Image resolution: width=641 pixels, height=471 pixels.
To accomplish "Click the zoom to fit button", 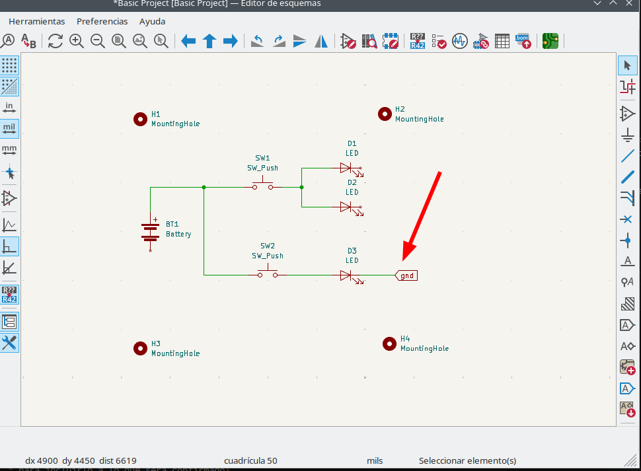I will point(119,41).
